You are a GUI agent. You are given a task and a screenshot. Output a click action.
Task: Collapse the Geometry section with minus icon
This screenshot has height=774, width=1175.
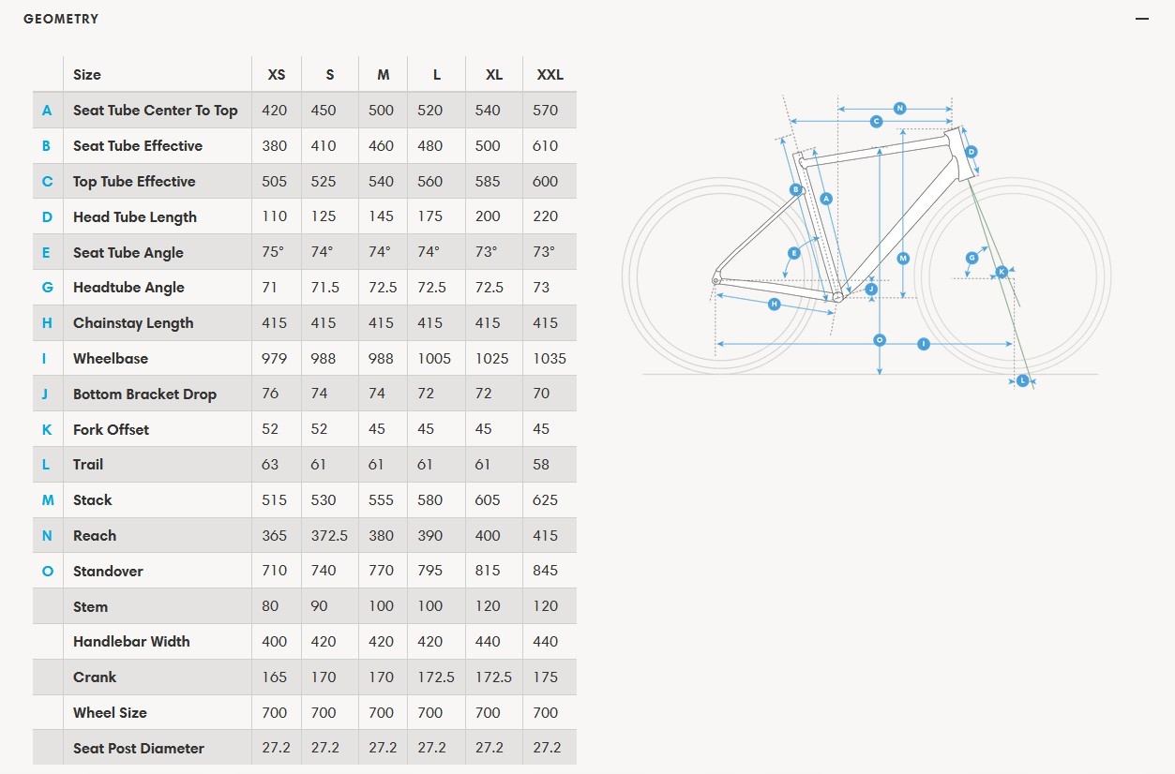(x=1141, y=19)
